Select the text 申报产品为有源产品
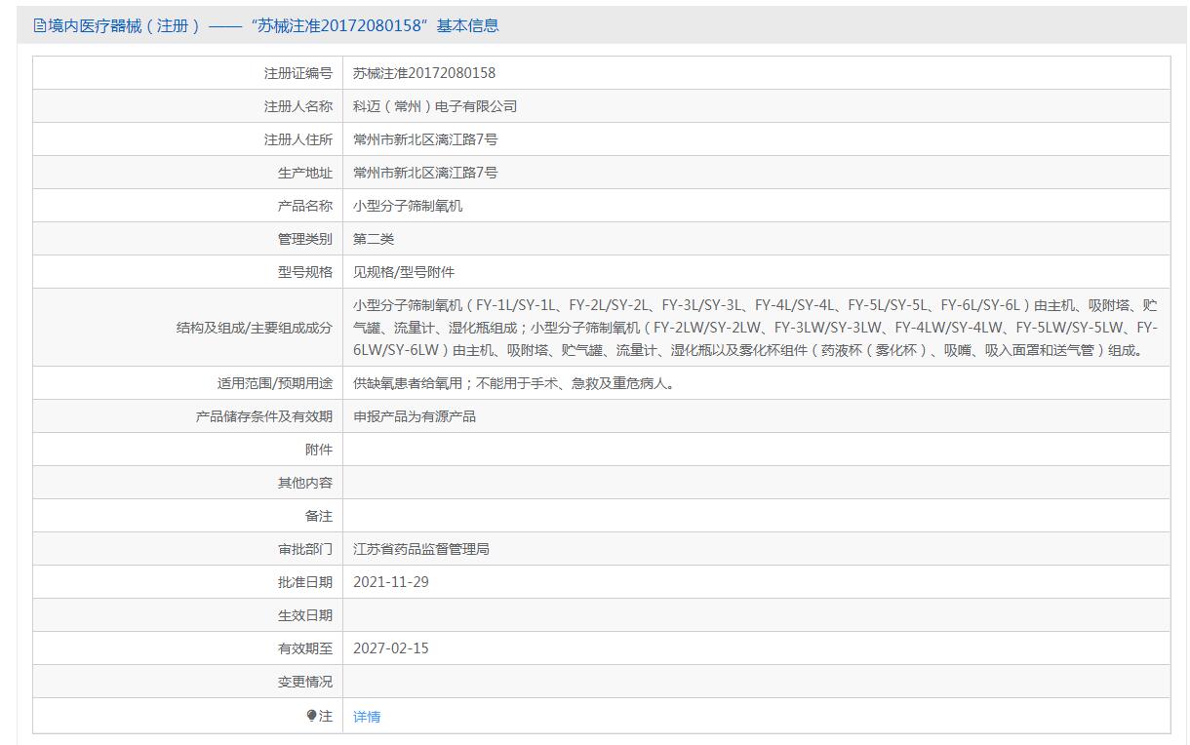The height and width of the screenshot is (745, 1190). pos(415,416)
